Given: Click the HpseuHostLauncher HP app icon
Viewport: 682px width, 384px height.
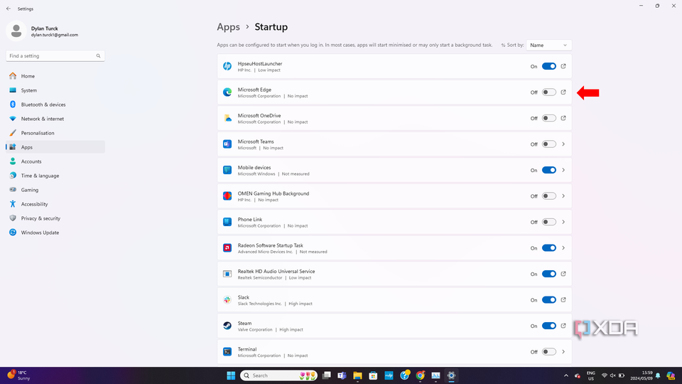Looking at the screenshot, I should coord(227,66).
